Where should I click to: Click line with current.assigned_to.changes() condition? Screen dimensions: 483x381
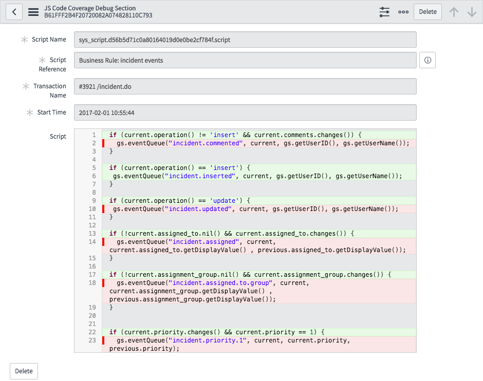pyautogui.click(x=259, y=234)
